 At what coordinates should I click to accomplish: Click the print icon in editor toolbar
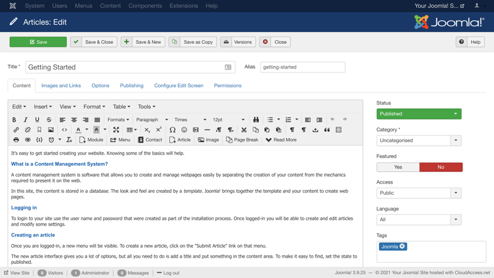[x=16, y=140]
